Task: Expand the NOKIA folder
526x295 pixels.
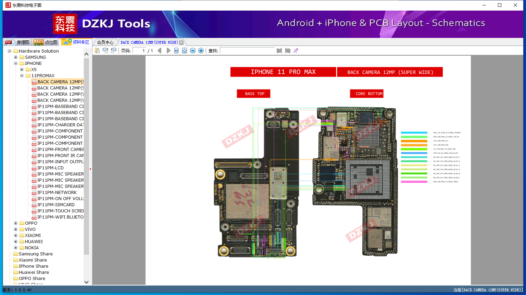Action: coord(16,248)
